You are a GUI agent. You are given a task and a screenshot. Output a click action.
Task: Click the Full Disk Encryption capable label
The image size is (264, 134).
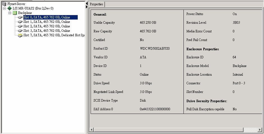coord(205,109)
